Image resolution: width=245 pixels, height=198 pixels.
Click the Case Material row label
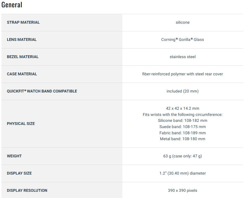point(22,74)
